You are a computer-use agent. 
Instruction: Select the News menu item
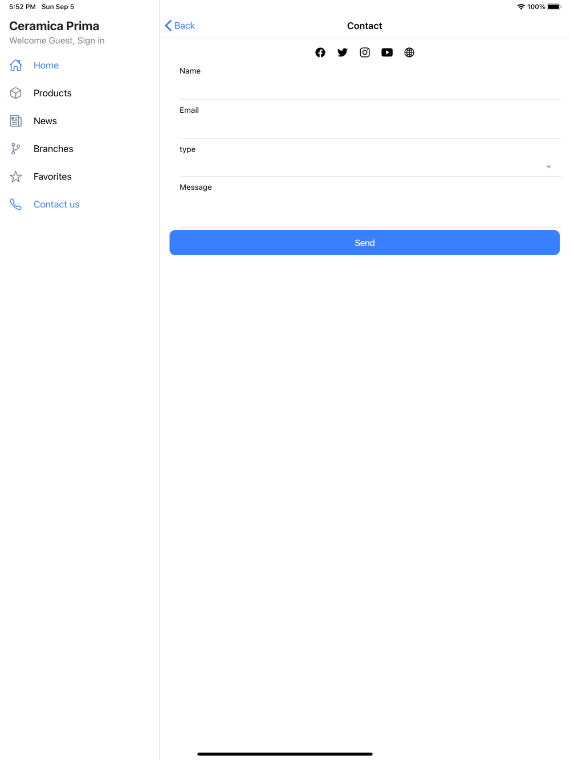point(45,121)
